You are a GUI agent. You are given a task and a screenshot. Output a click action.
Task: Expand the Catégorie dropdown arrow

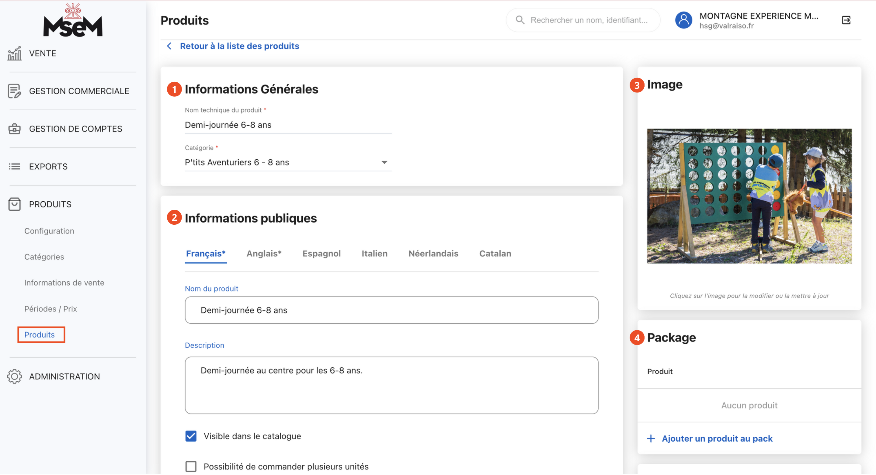pyautogui.click(x=384, y=162)
